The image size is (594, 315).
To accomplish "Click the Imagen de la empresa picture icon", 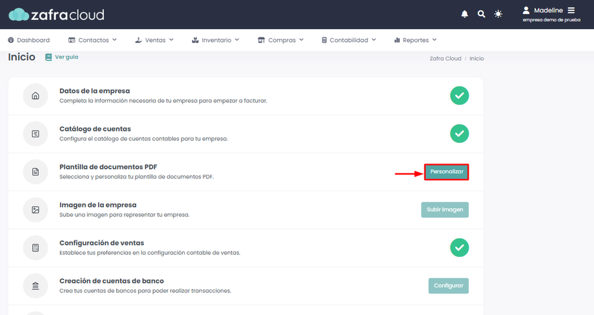I will pyautogui.click(x=36, y=210).
